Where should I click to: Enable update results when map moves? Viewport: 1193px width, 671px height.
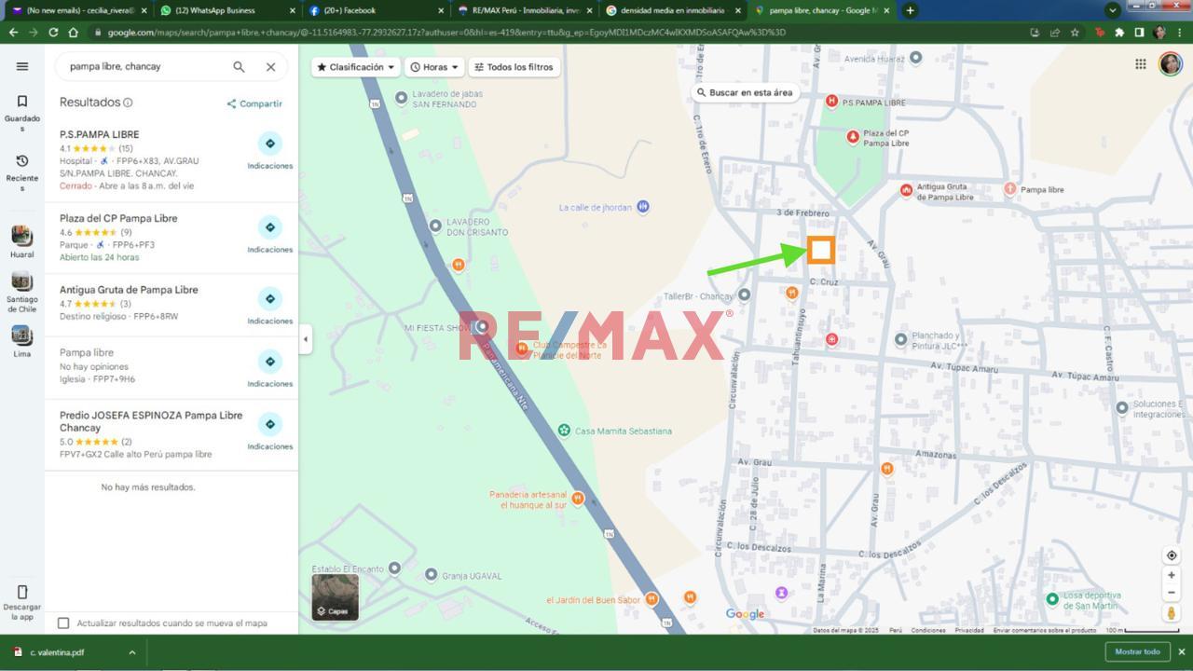click(x=63, y=623)
